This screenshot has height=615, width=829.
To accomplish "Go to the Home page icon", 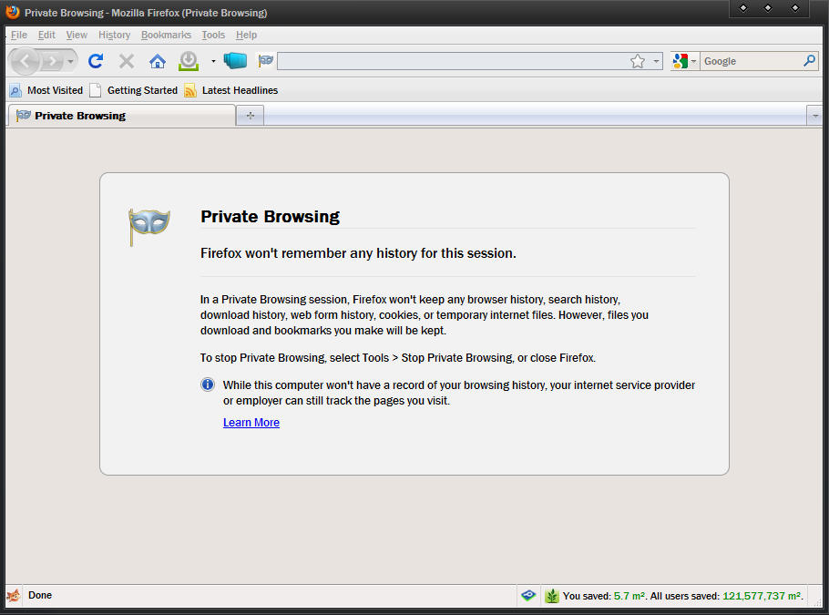I will (157, 61).
